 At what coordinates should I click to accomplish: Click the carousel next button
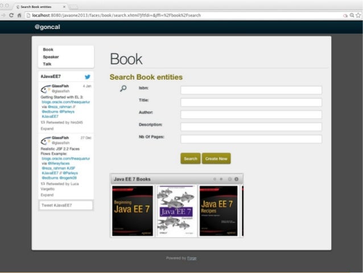click(236, 179)
